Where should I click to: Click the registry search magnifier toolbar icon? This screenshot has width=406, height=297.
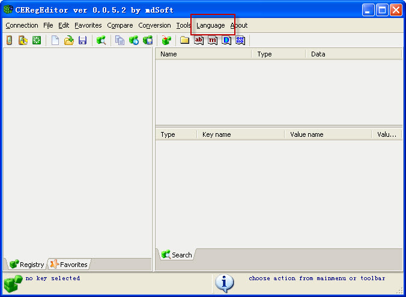tap(101, 40)
